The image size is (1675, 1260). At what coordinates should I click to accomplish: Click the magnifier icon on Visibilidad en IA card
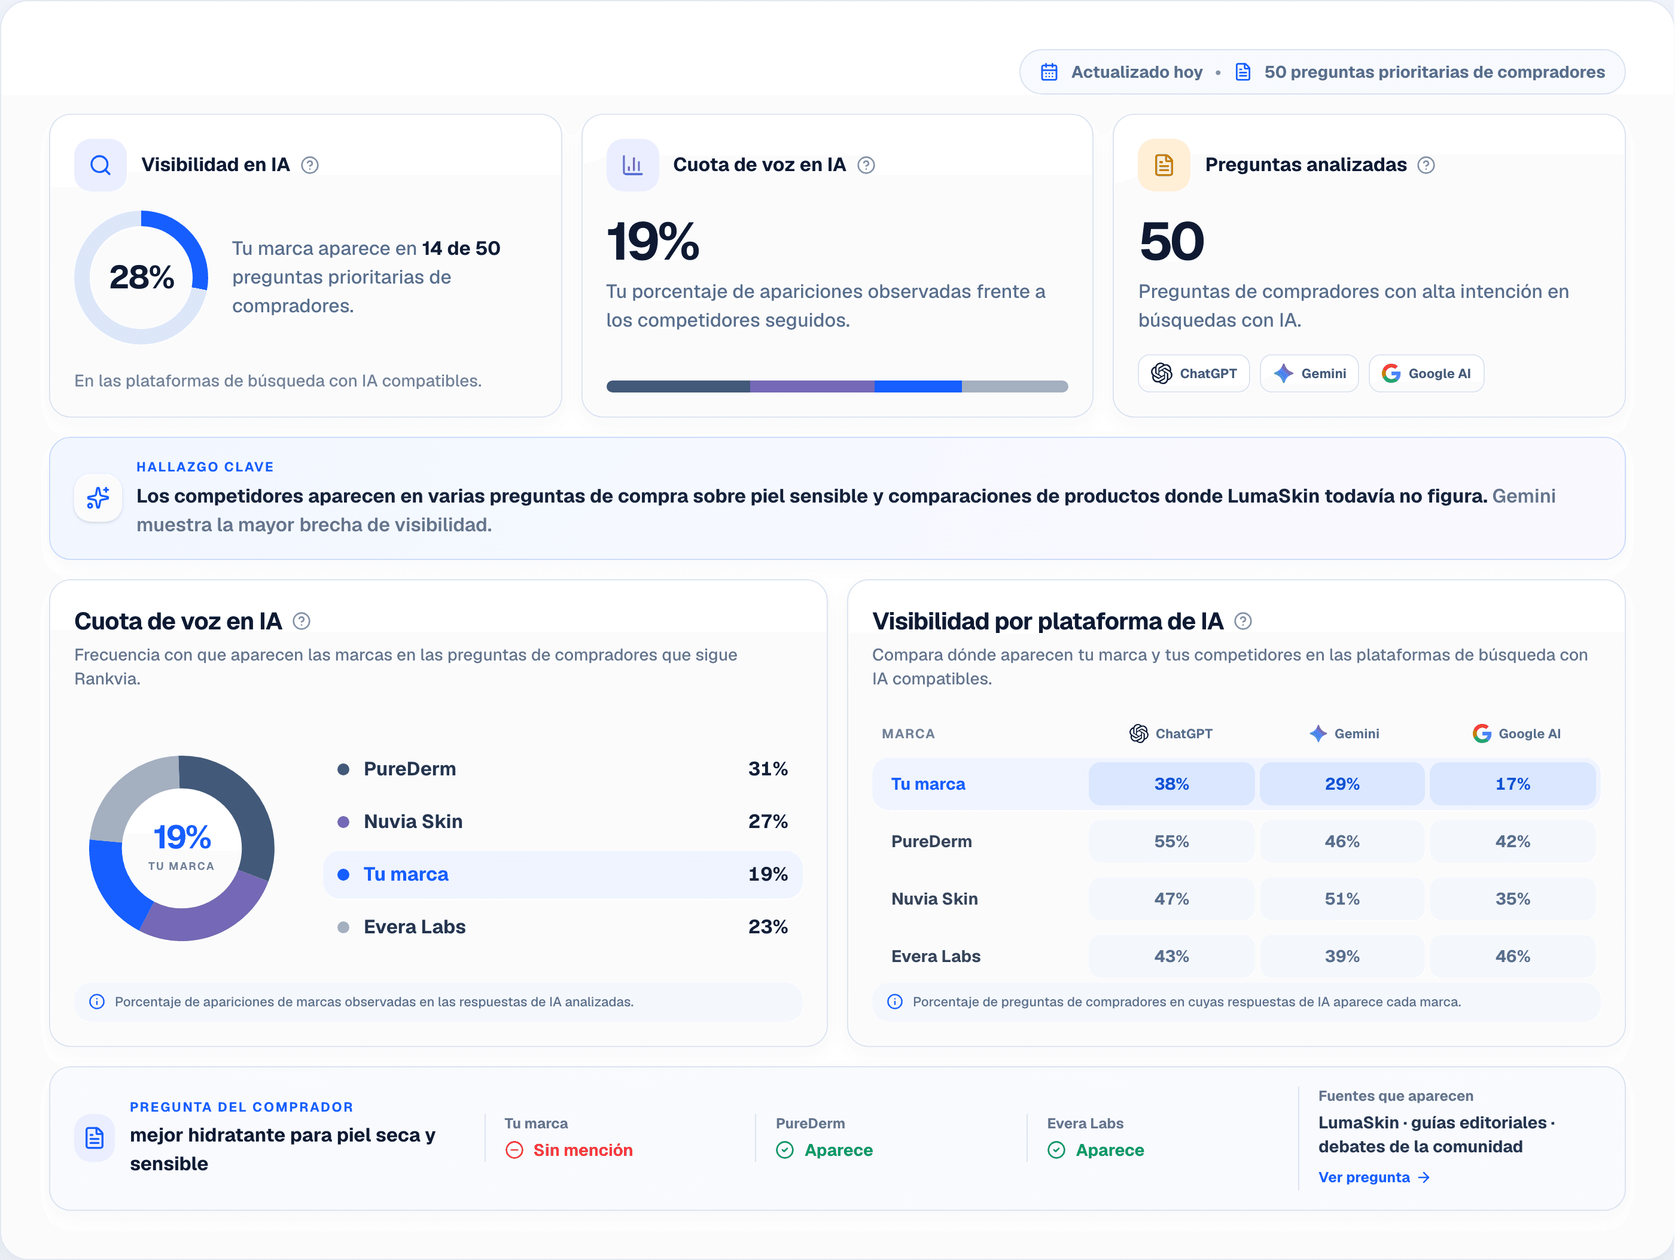[x=100, y=165]
